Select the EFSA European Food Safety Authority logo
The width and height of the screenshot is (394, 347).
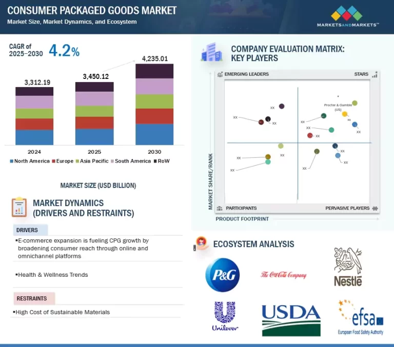tap(361, 317)
